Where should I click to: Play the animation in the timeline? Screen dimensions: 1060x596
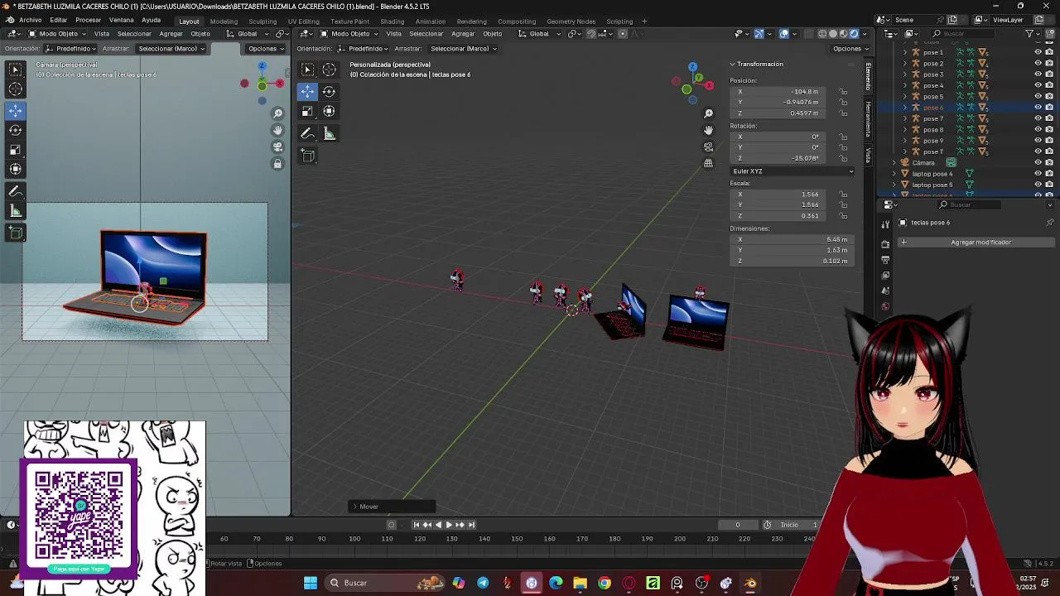tap(449, 525)
